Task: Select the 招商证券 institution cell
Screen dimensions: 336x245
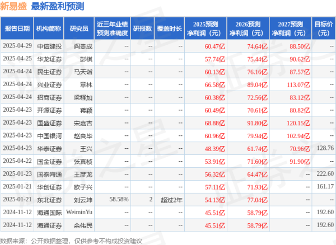Action: click(x=49, y=97)
